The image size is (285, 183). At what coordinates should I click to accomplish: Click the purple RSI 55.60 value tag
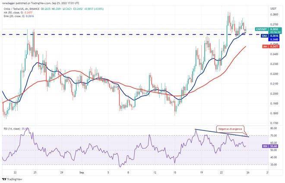pyautogui.click(x=265, y=146)
